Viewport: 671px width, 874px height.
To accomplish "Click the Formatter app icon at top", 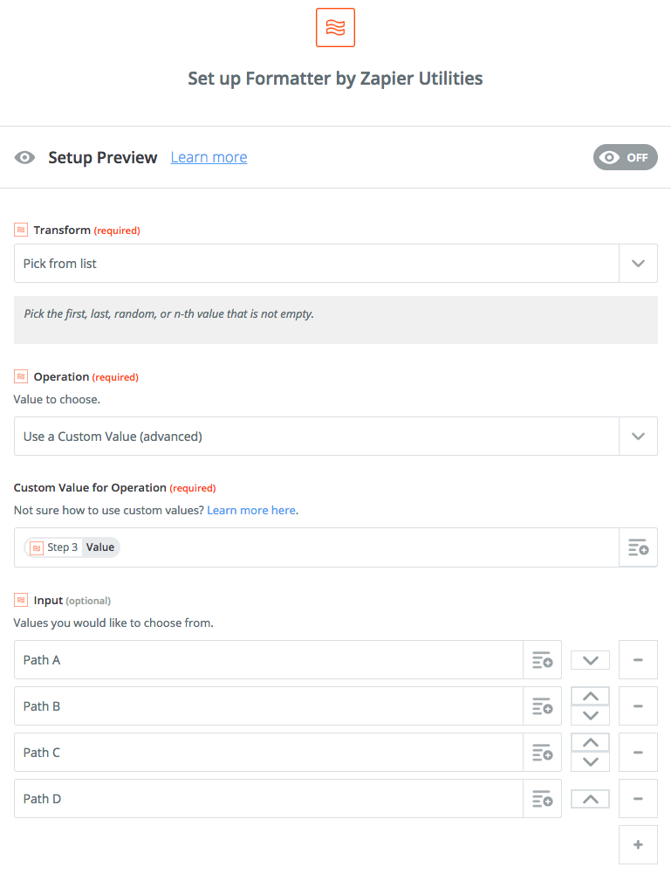I will (335, 27).
